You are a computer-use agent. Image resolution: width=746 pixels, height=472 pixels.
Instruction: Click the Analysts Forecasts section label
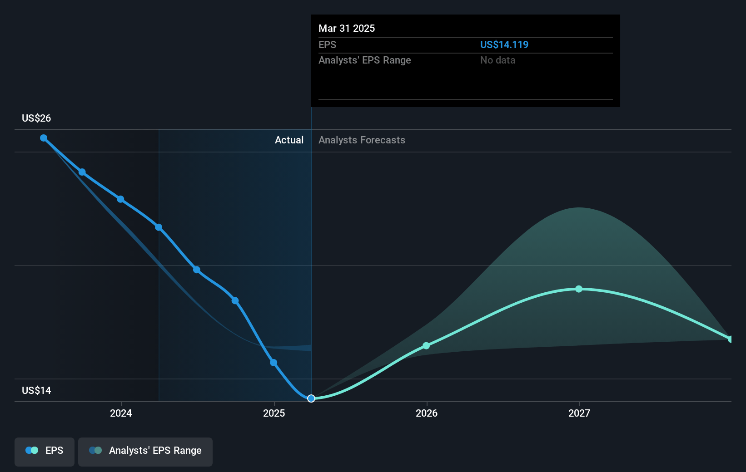362,140
